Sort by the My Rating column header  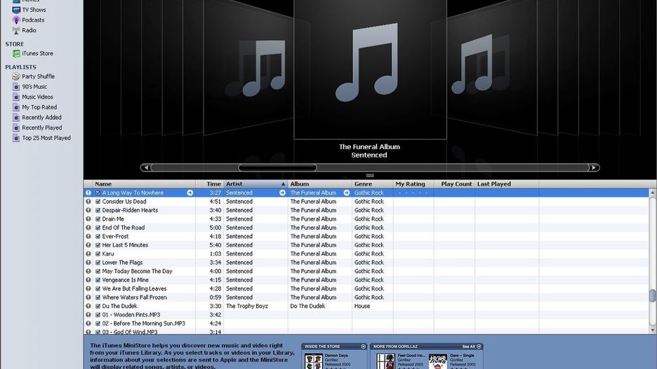pos(413,184)
